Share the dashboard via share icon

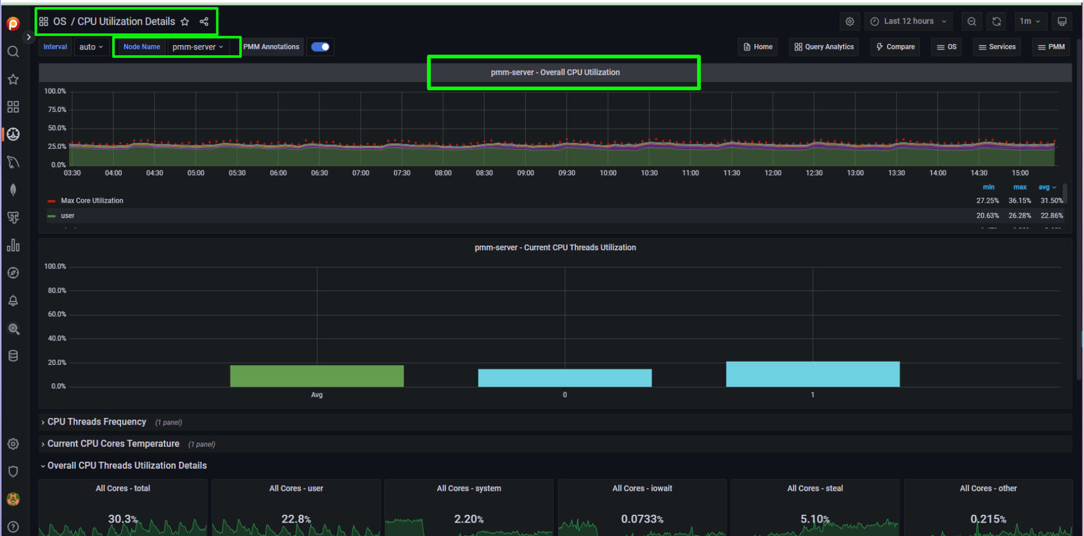click(204, 21)
